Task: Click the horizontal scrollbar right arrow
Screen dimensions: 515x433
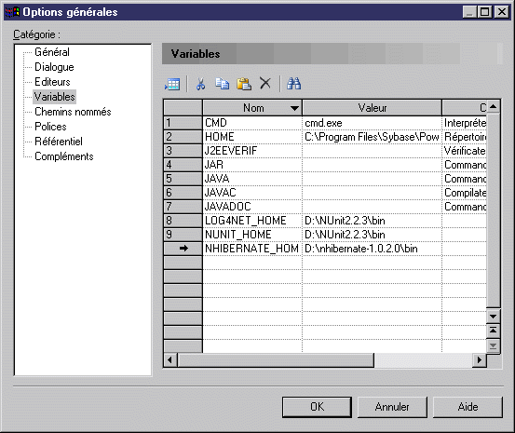Action: point(480,360)
